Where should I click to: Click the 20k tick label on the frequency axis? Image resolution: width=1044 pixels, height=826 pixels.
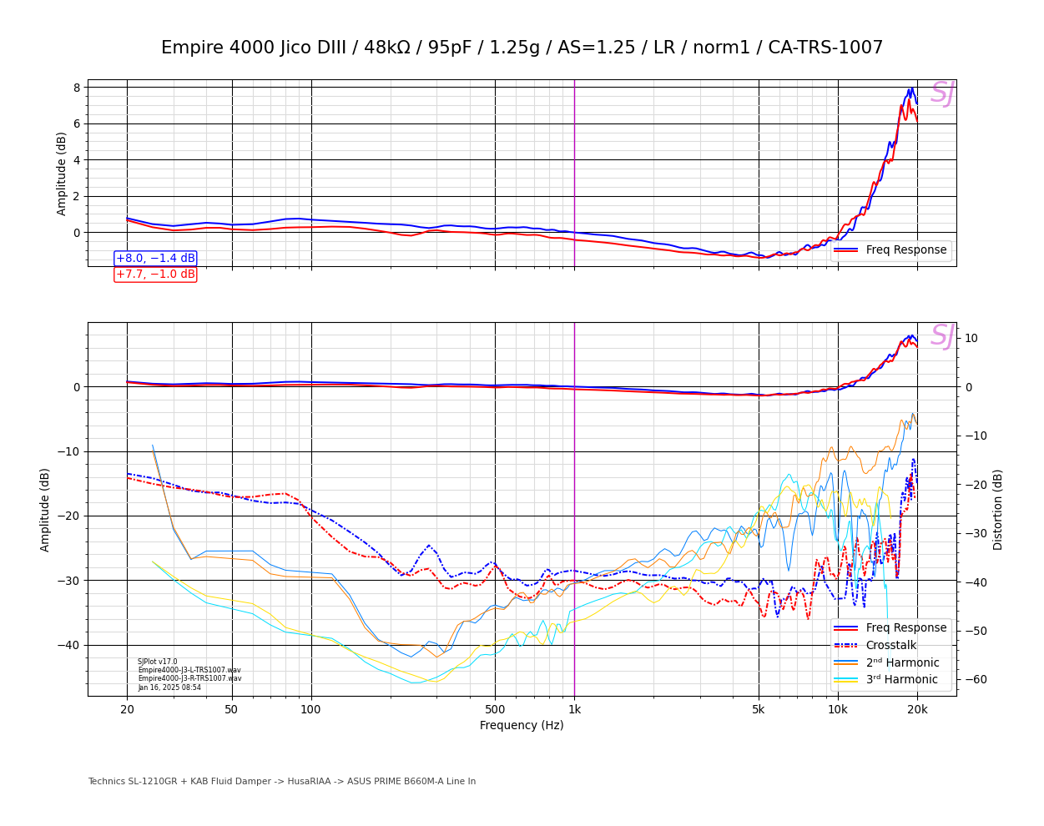pyautogui.click(x=917, y=710)
